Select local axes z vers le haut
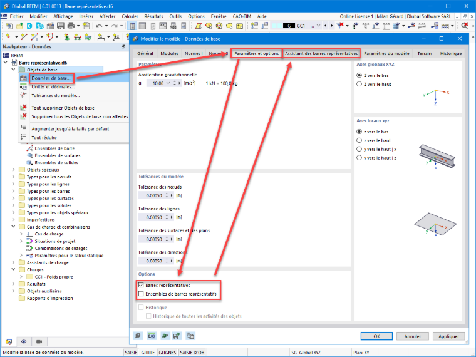Viewport: 476px width, 357px height. 359,140
